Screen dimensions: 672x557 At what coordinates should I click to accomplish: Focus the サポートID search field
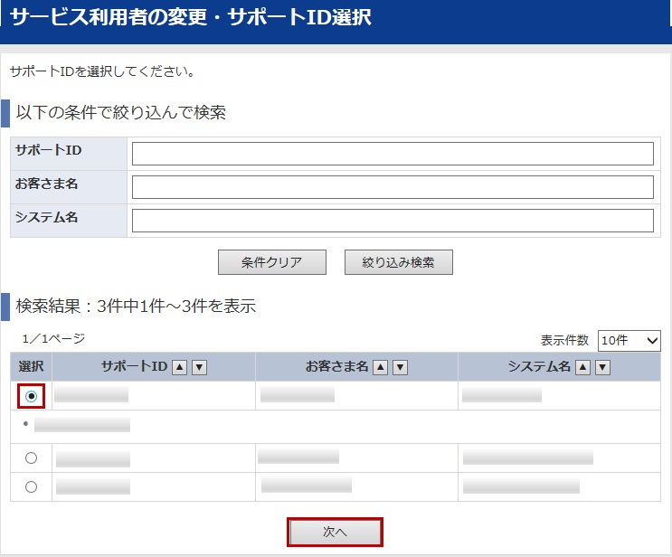393,154
